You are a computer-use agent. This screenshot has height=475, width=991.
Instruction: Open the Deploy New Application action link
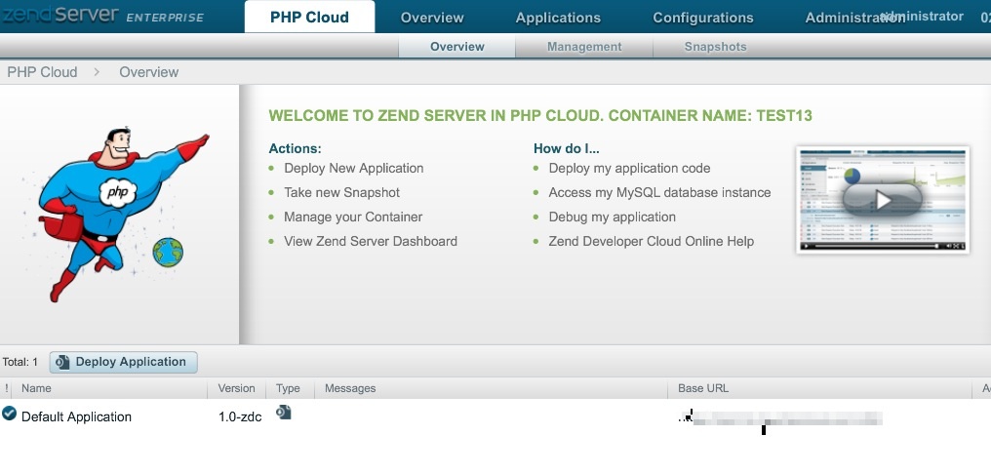point(354,168)
